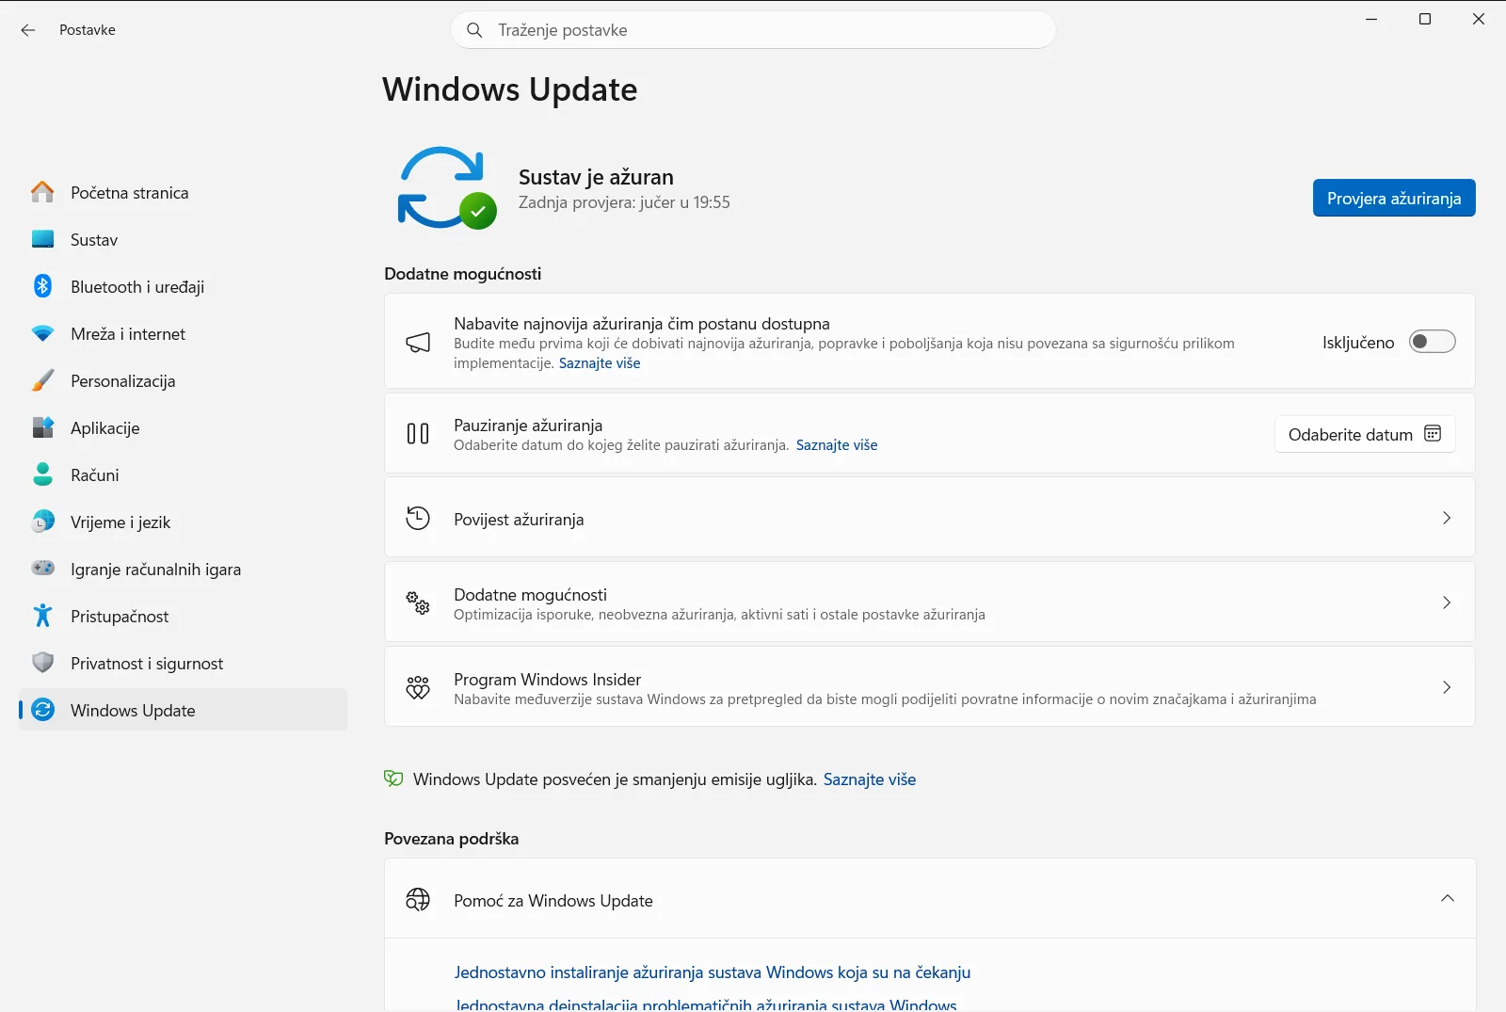Click the megaphone icon beside Nabavite najnovija ažuriranja
Image resolution: width=1506 pixels, height=1012 pixels.
418,342
